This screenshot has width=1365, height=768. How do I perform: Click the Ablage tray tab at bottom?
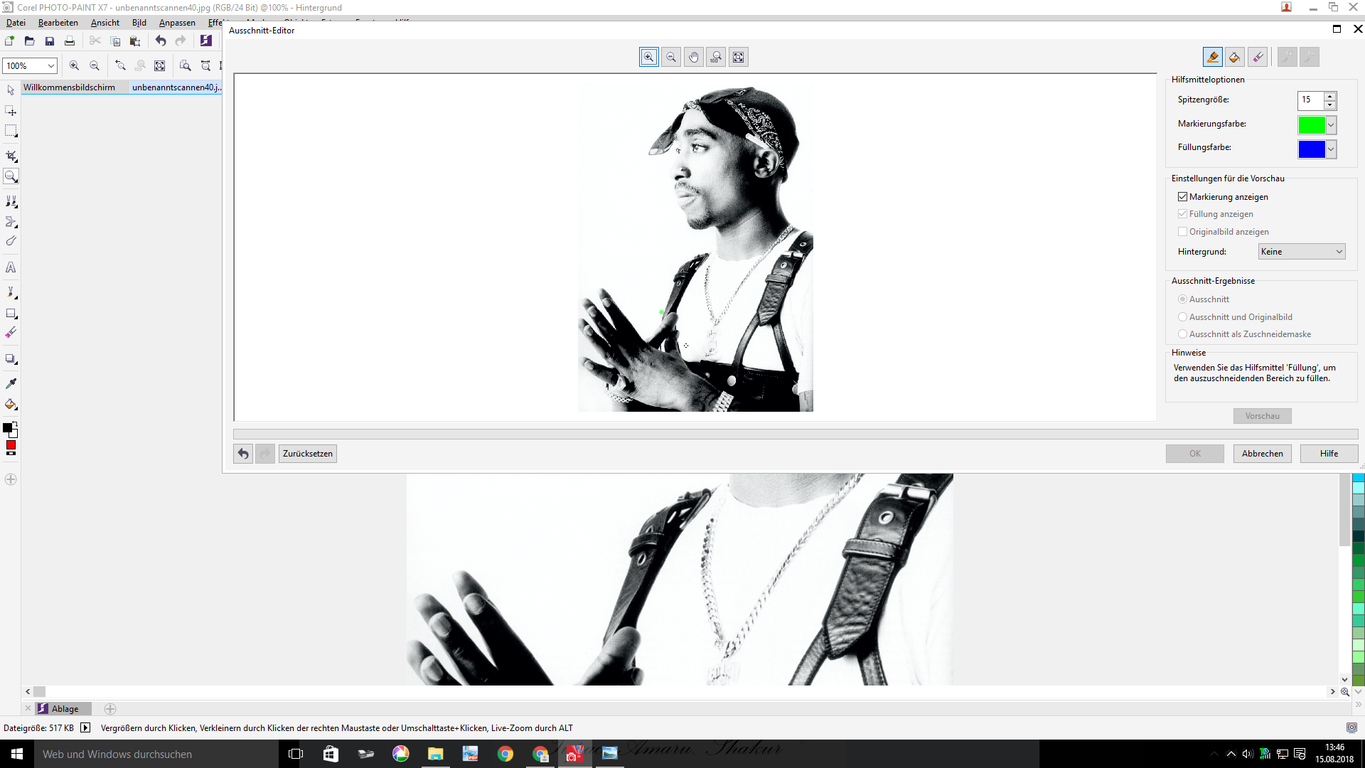[64, 709]
